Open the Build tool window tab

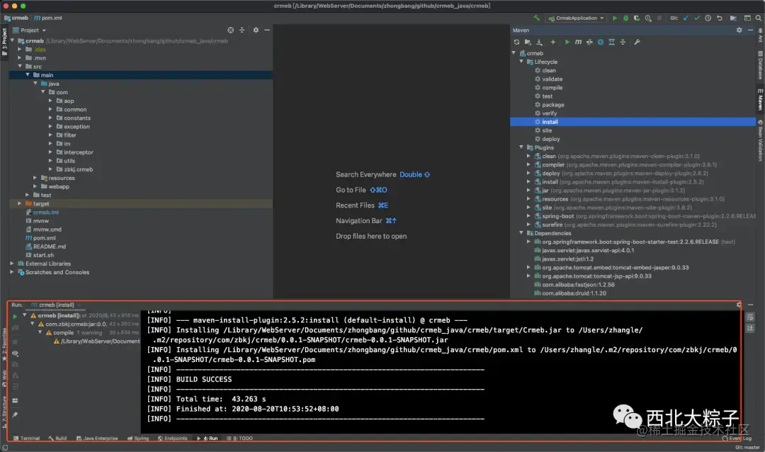click(57, 439)
